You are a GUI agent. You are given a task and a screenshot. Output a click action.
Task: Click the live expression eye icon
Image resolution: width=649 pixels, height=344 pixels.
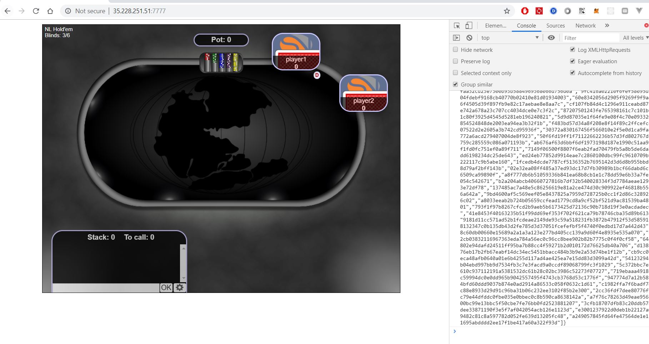tap(551, 38)
